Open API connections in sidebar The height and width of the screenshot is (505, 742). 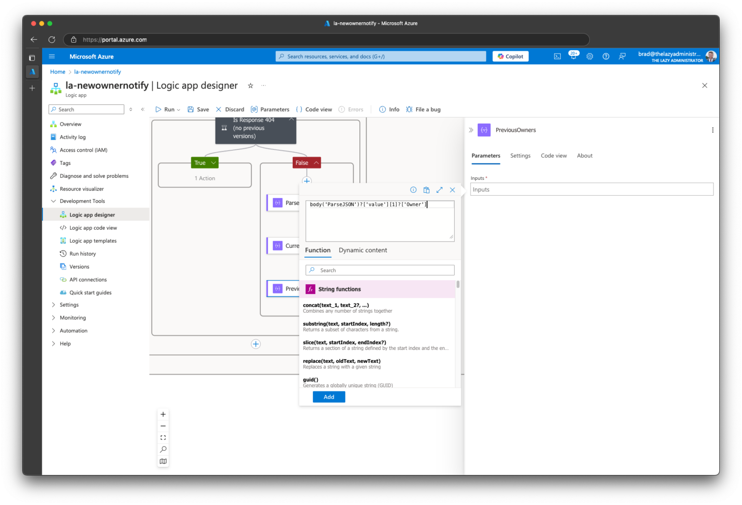pos(88,280)
